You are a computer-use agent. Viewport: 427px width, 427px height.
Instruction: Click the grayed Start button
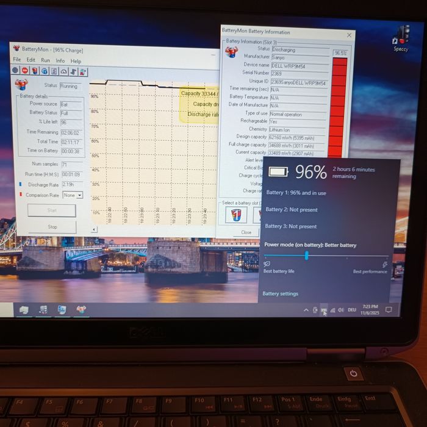(52, 210)
